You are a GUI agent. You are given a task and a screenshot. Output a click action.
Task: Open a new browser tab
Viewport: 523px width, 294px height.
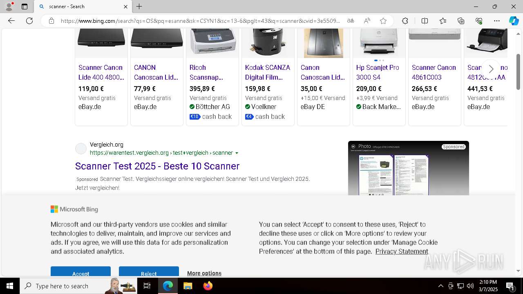[139, 7]
